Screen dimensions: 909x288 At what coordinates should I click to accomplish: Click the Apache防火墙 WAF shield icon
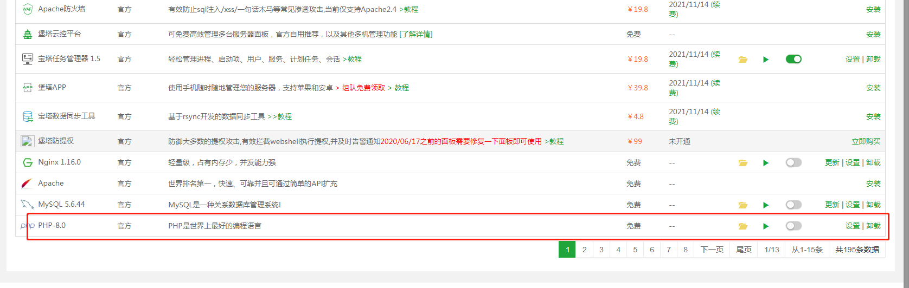pyautogui.click(x=27, y=9)
